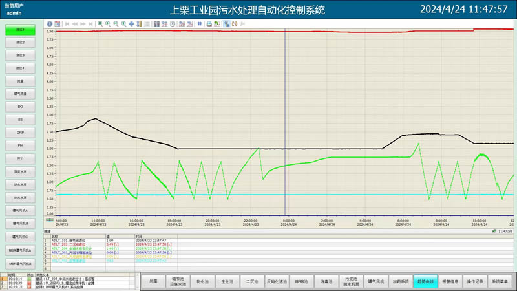
Task: Select the ORP trend button
Action: (x=20, y=133)
